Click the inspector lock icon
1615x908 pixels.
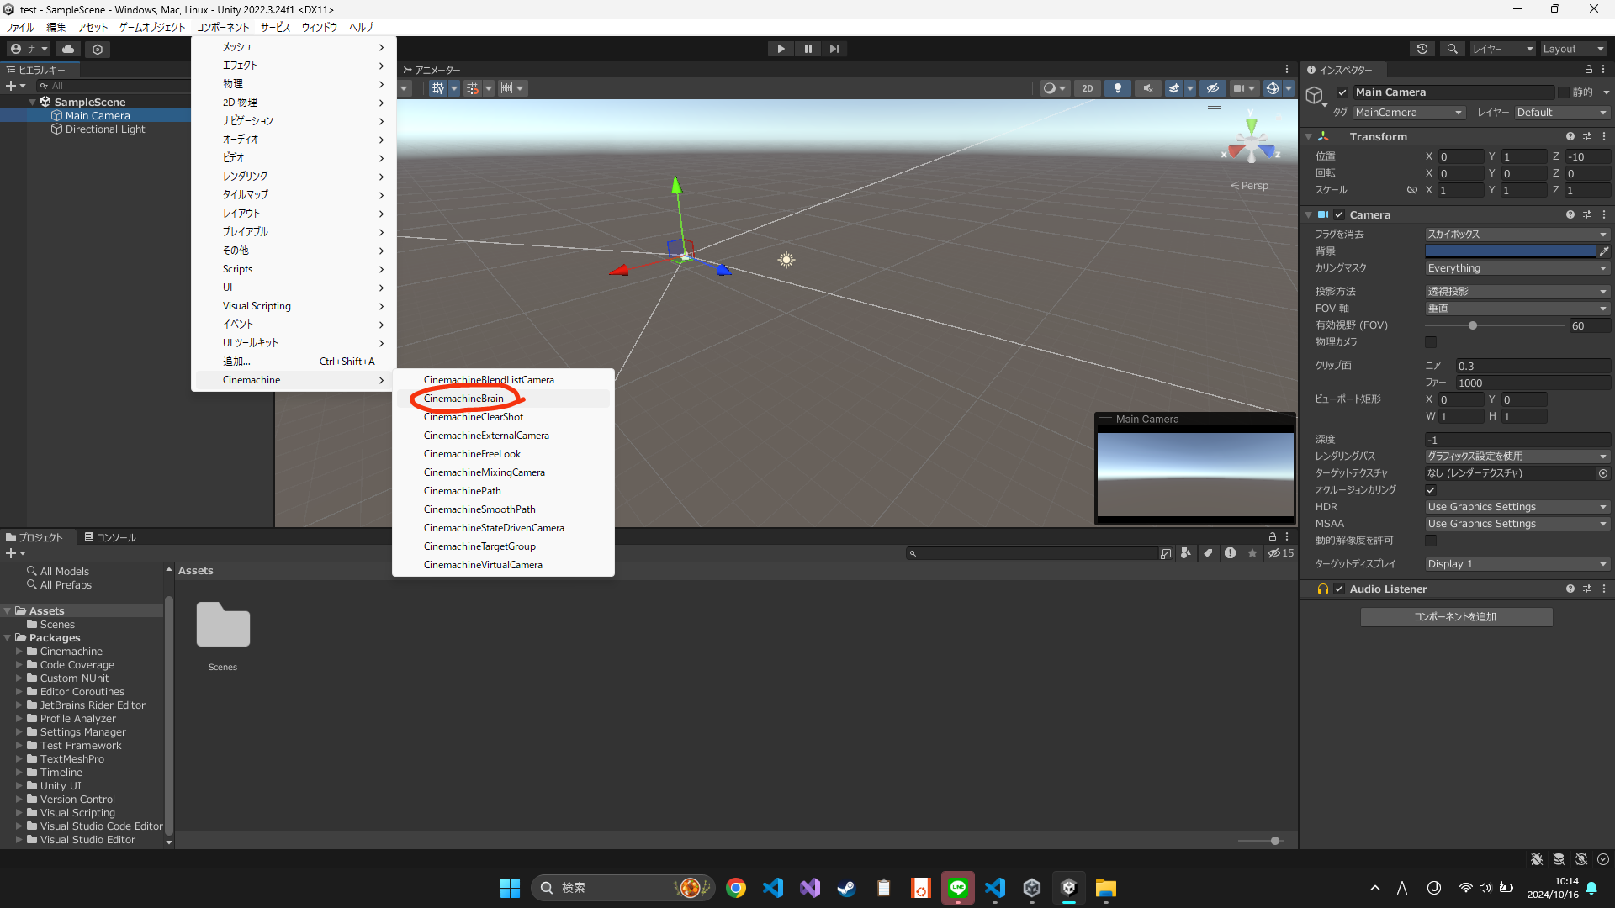pyautogui.click(x=1588, y=70)
